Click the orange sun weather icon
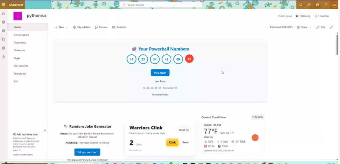Image resolution: width=340 pixels, height=164 pixels. click(255, 137)
